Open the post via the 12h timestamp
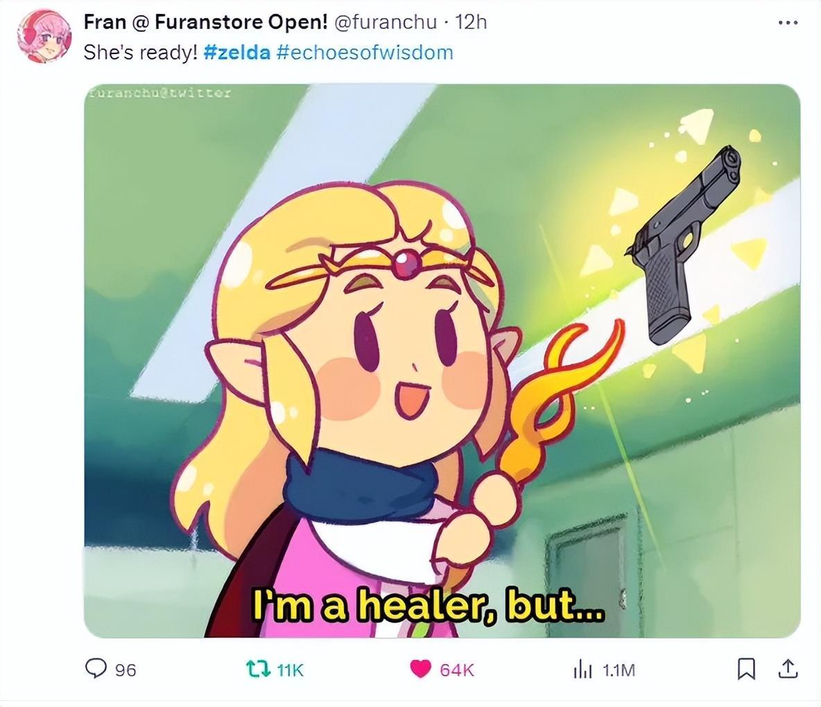821x707 pixels. point(471,22)
